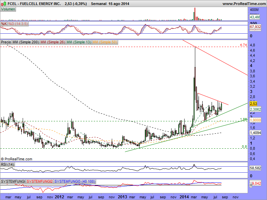The height and width of the screenshot is (200, 267).
Task: Select the Volumen indicator label
Action: point(8,9)
